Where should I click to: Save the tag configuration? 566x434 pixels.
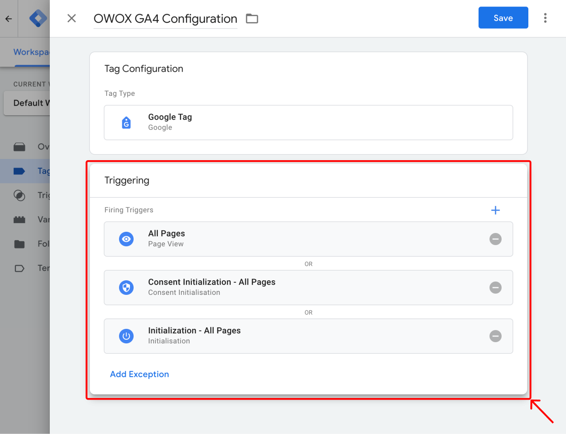coord(503,18)
